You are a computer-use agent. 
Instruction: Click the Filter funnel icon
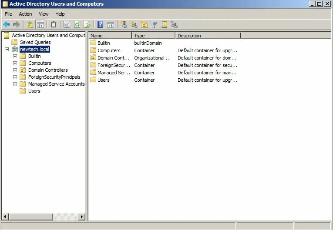pos(154,25)
